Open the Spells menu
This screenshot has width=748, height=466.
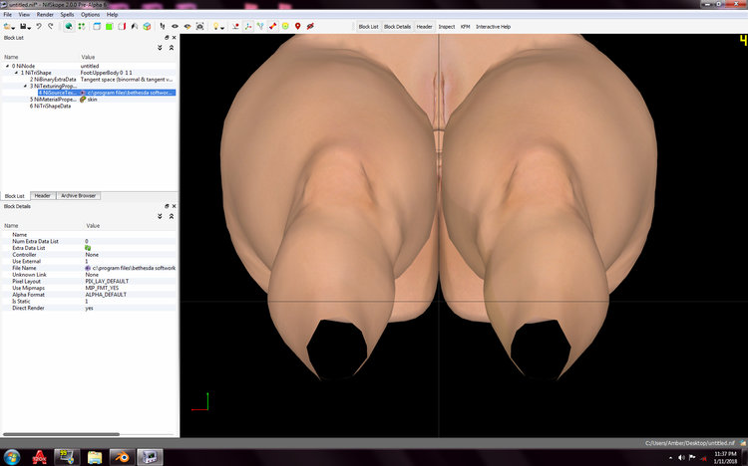[67, 15]
